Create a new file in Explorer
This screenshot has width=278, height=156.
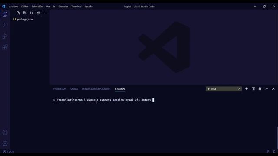click(x=18, y=13)
